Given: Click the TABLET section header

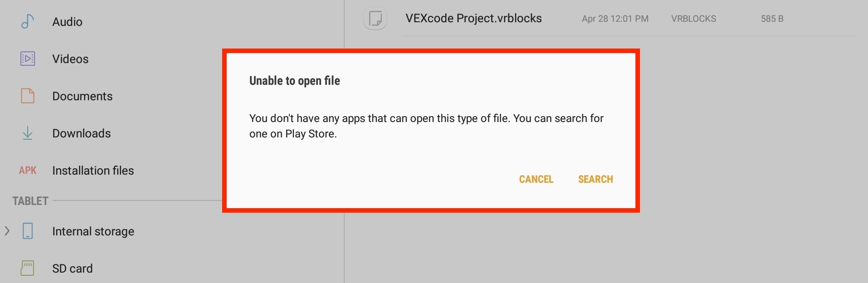Looking at the screenshot, I should pos(30,201).
